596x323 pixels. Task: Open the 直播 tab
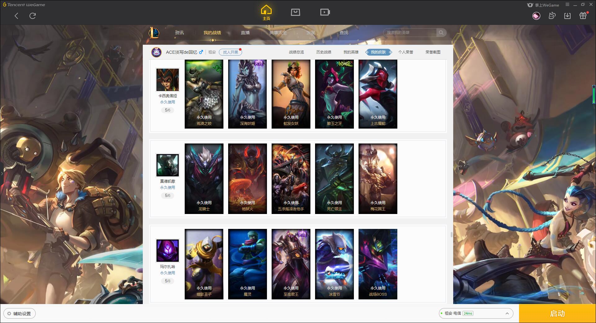pos(245,33)
